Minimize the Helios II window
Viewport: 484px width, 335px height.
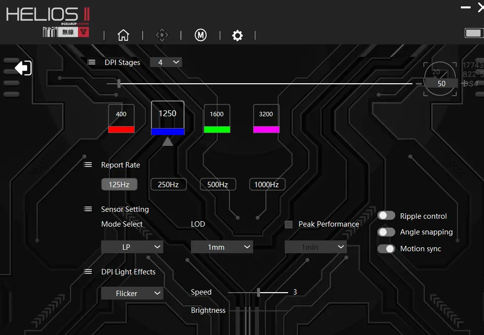pos(465,7)
